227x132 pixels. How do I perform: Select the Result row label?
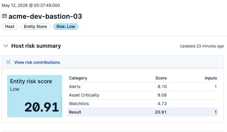click(x=75, y=112)
